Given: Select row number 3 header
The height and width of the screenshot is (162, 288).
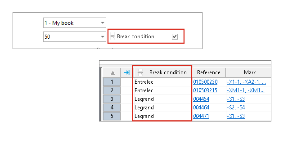Looking at the screenshot, I should pyautogui.click(x=112, y=99).
